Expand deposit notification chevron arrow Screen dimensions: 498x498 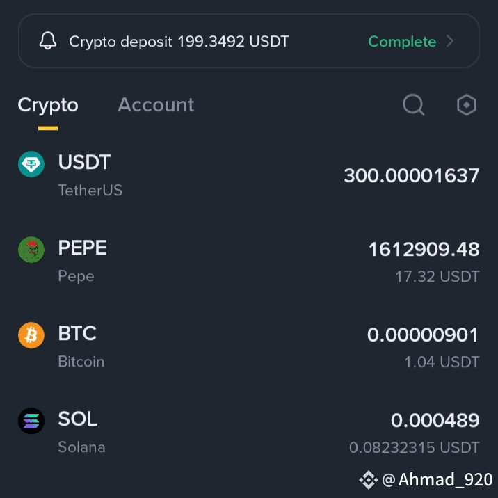pyautogui.click(x=450, y=41)
